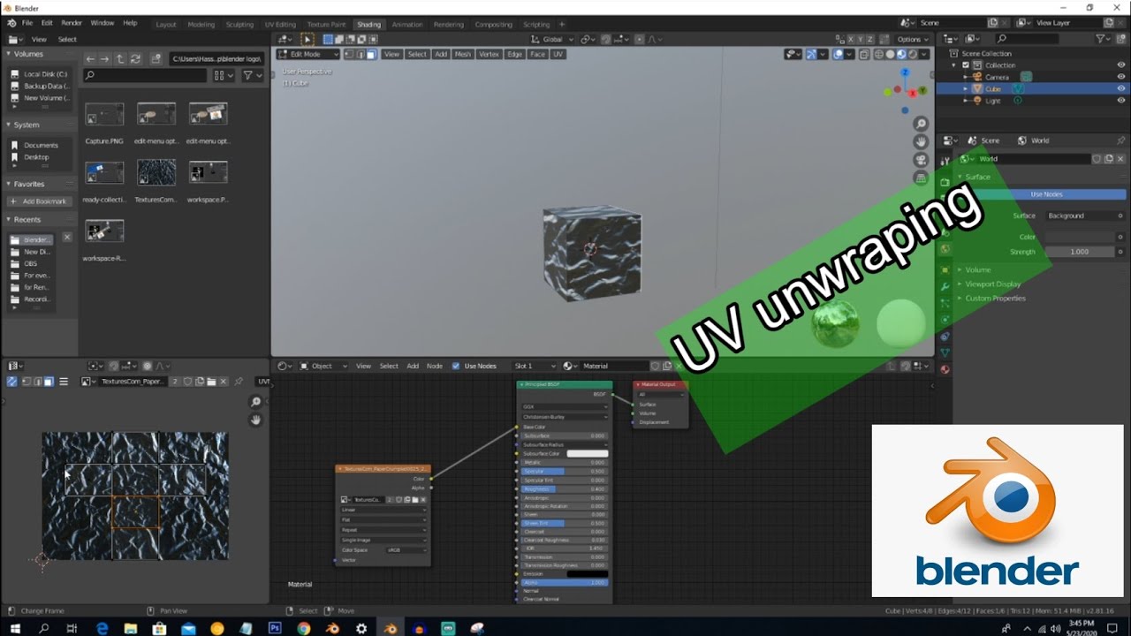Open Chrome from the Windows taskbar
The height and width of the screenshot is (636, 1131).
click(303, 628)
